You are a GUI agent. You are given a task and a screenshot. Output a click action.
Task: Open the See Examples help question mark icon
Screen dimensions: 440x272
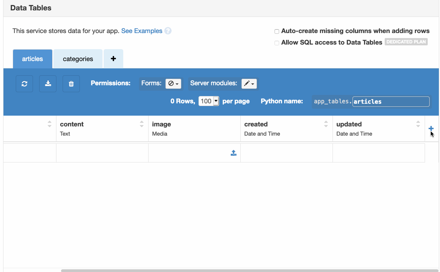(168, 31)
